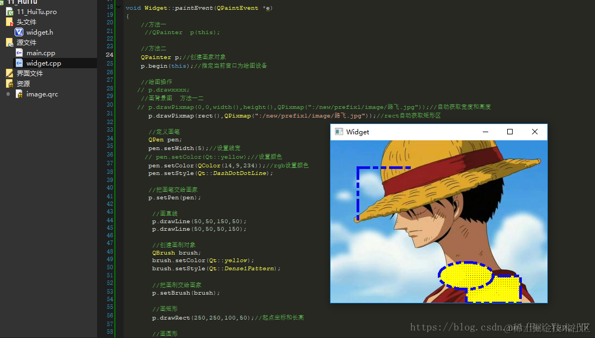Click the uncommented p.drawPixmap(rect() line
Viewport: 595px width, 338px height.
(294, 116)
